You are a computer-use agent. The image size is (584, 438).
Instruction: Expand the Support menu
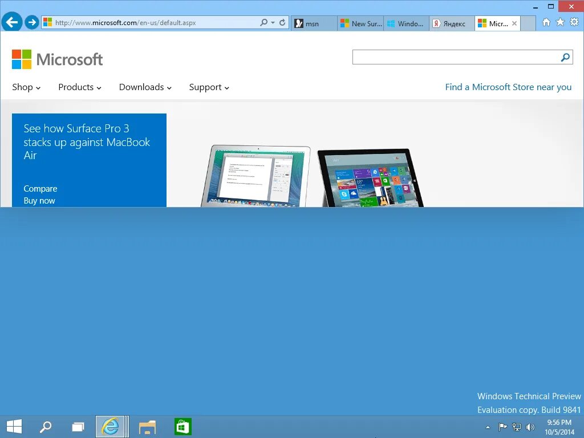(x=209, y=87)
